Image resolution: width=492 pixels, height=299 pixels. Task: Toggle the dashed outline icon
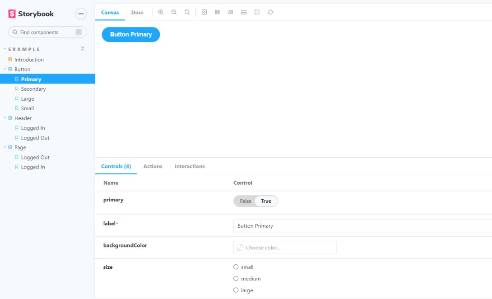[257, 12]
